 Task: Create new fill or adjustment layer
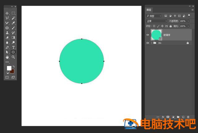[173, 117]
